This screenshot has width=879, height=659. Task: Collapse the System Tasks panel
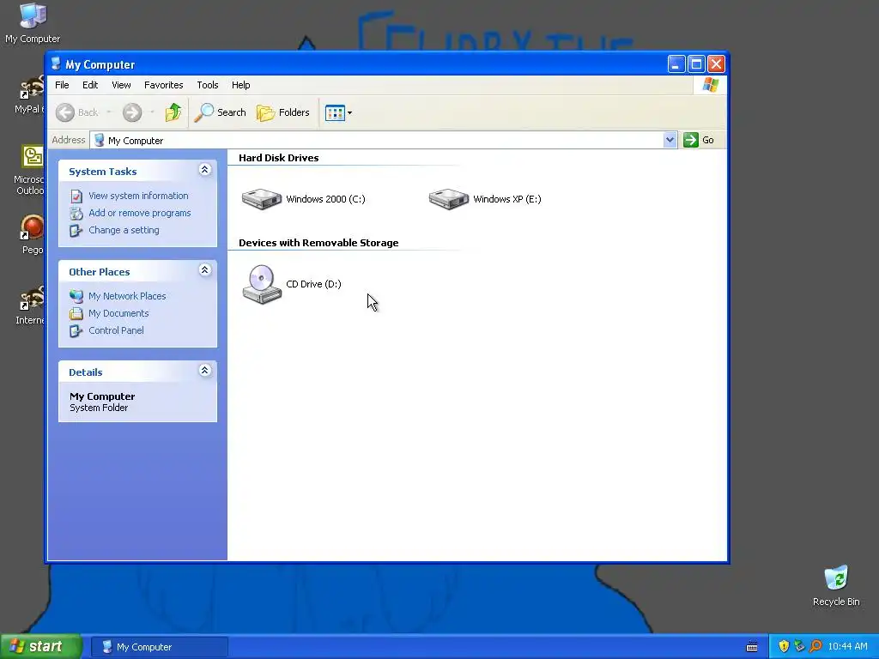click(x=204, y=170)
